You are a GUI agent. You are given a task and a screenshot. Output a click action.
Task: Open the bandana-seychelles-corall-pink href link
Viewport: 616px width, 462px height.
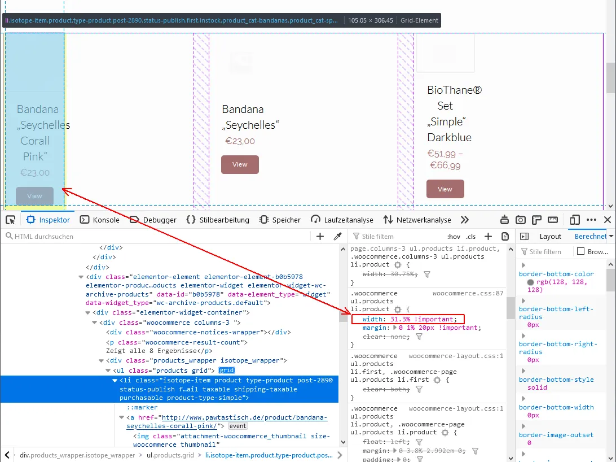click(x=227, y=421)
